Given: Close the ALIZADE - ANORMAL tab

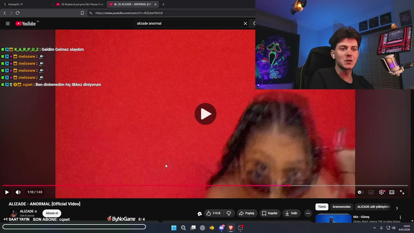Looking at the screenshot, I should [155, 4].
